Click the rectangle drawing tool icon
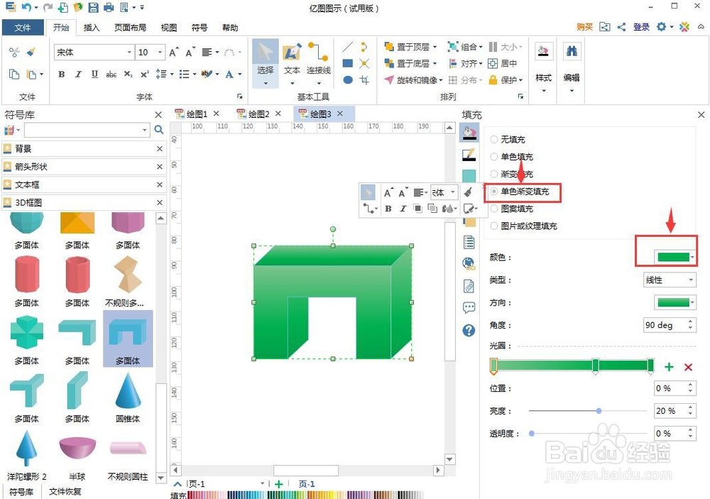 click(x=348, y=64)
